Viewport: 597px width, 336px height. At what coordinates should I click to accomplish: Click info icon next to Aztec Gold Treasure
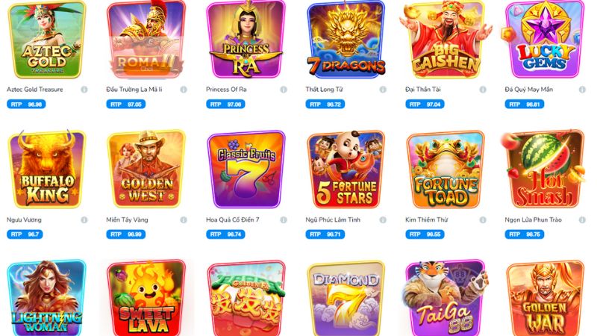pyautogui.click(x=84, y=90)
